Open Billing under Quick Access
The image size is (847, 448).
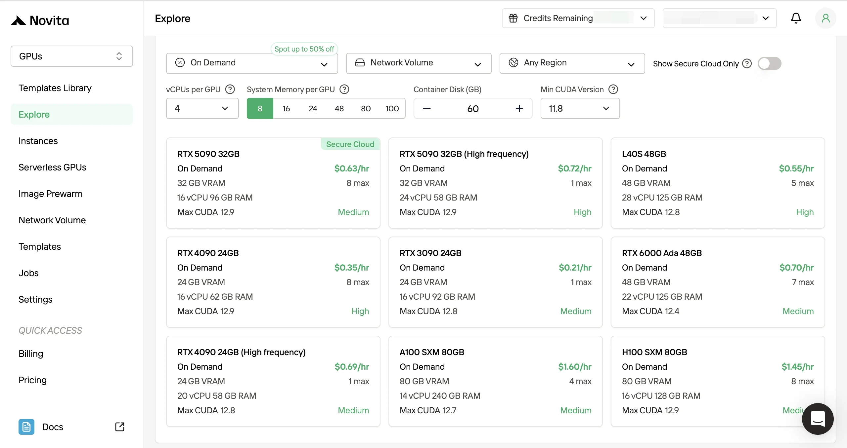[x=72, y=354]
